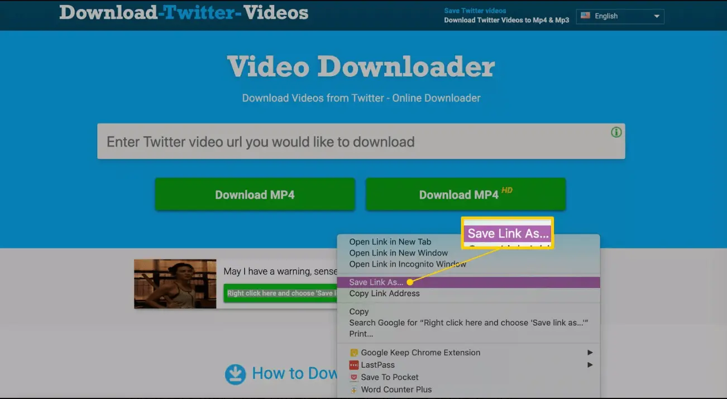Click the Download MP4 button
727x399 pixels.
255,194
